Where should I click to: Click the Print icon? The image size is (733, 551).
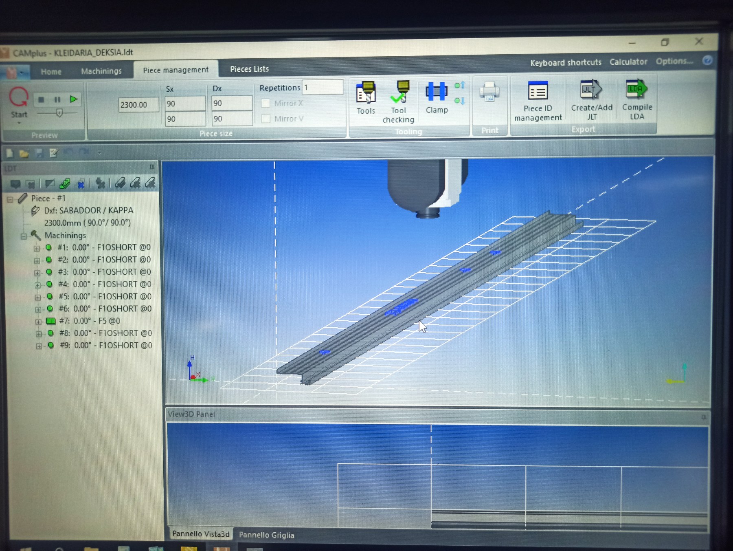coord(489,92)
